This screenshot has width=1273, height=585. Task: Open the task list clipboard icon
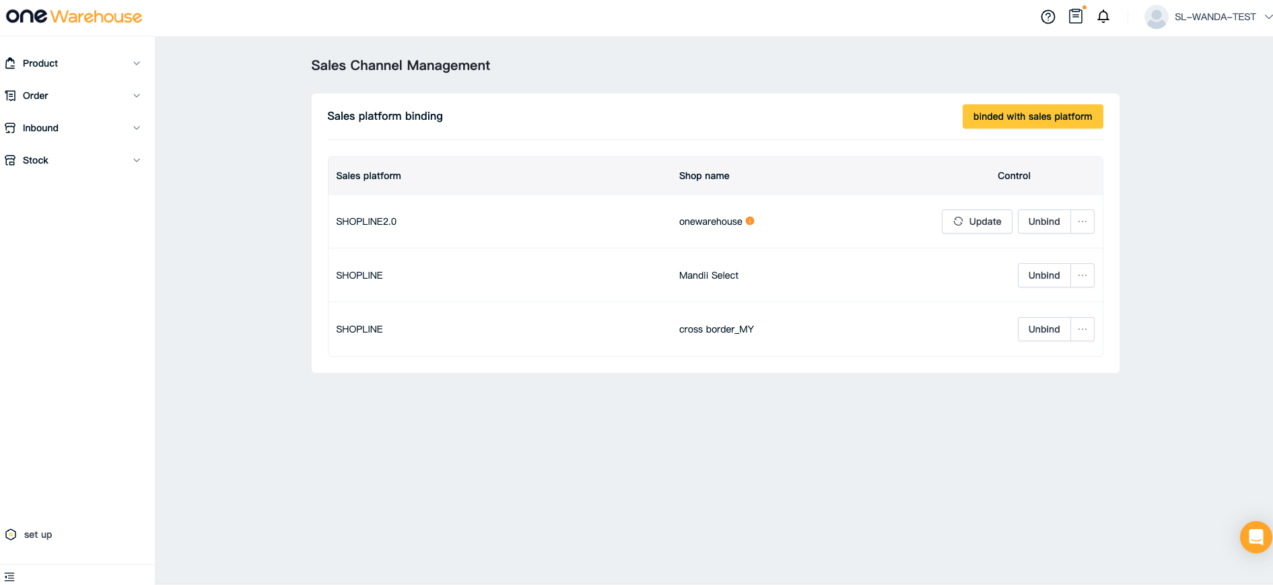click(x=1076, y=16)
